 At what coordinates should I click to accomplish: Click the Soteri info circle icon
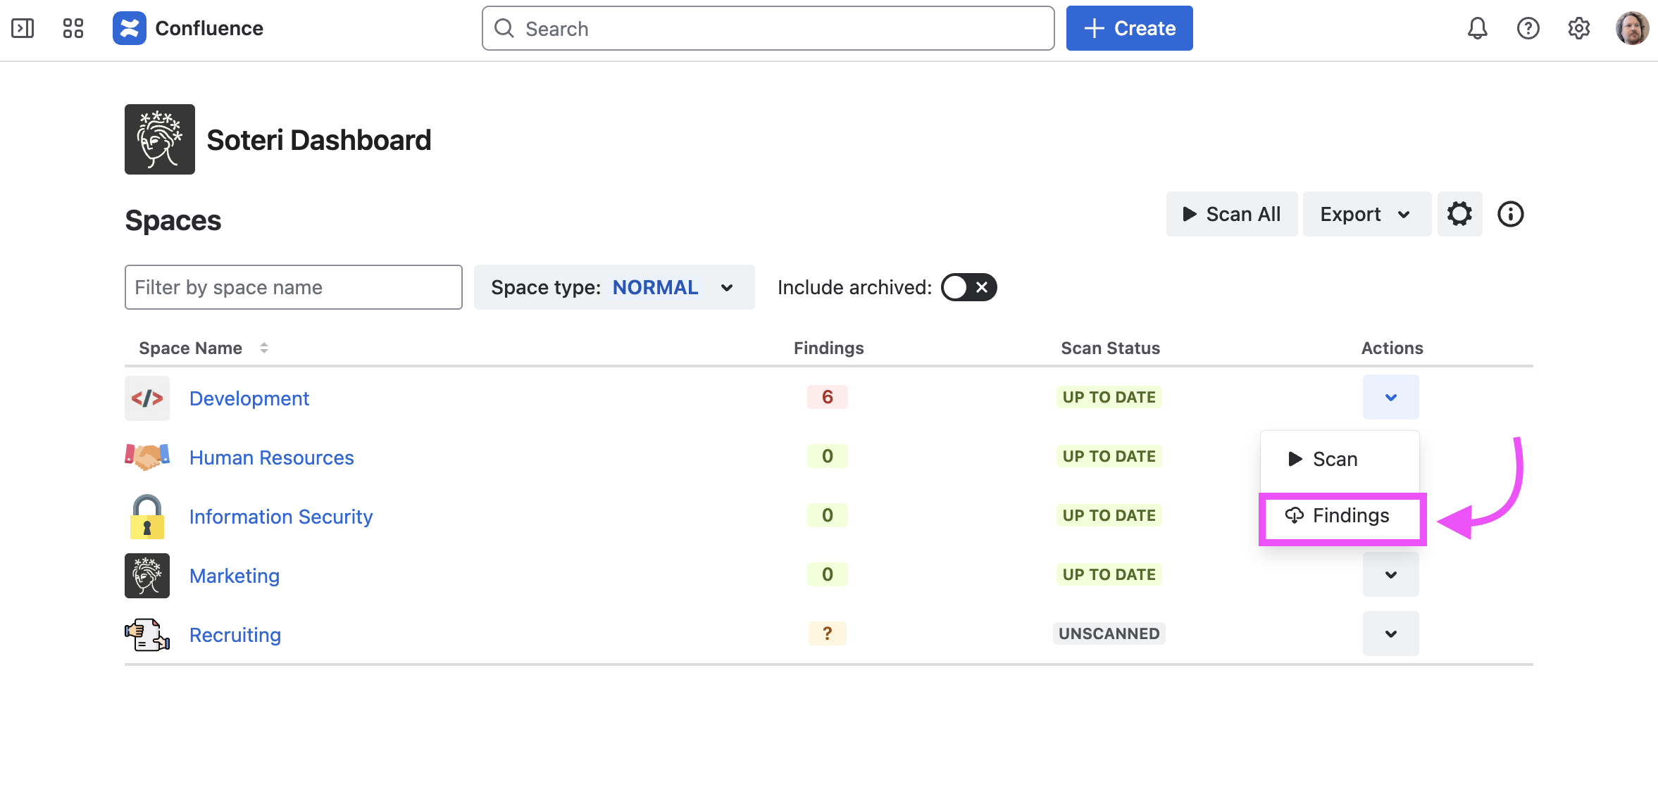coord(1510,214)
